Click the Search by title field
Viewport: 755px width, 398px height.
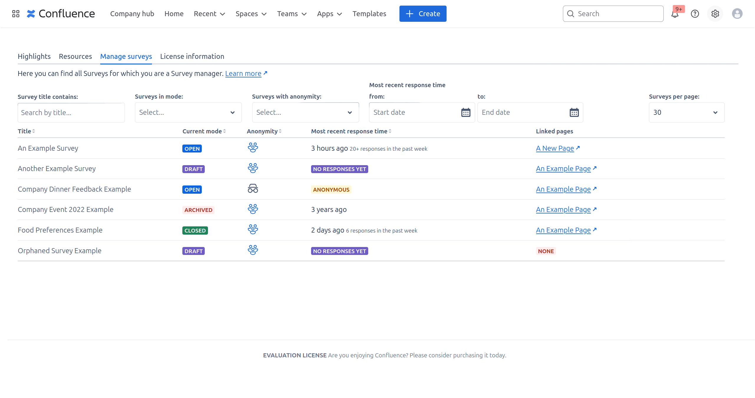(71, 113)
